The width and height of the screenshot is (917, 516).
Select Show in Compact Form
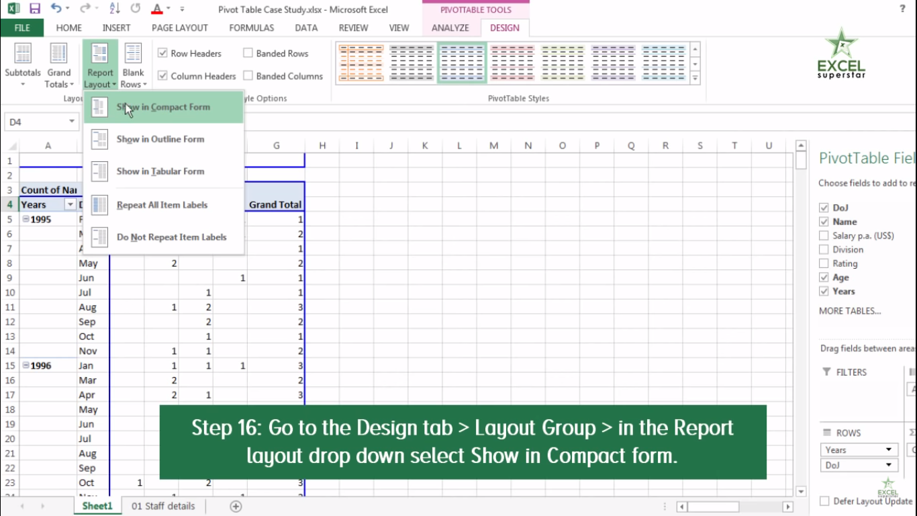coord(163,107)
